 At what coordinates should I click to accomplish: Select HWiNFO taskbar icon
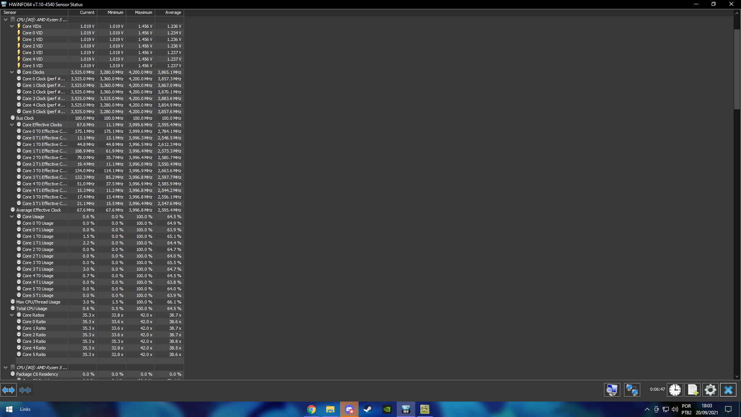pos(406,409)
